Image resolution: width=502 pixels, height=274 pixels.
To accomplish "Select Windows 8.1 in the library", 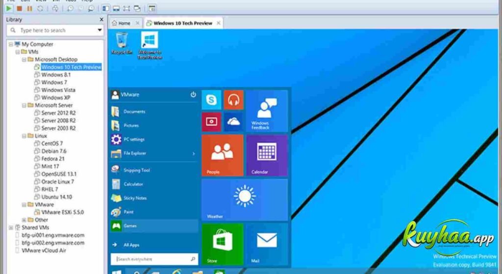I will (x=56, y=75).
